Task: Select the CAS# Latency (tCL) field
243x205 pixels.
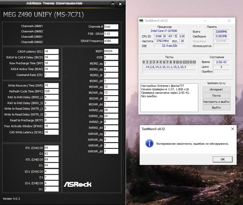Action: pos(51,52)
